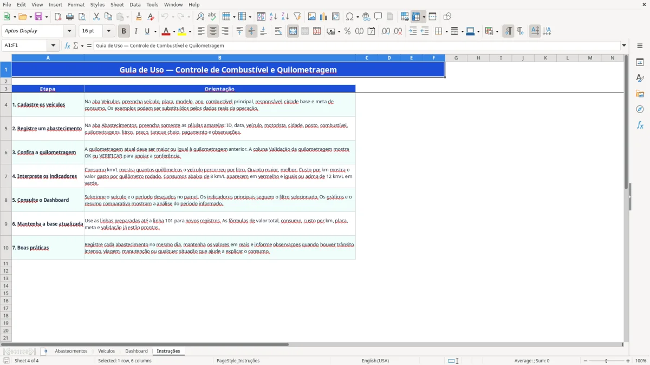Insert a comment
Viewport: 650px width, 365px height.
click(378, 17)
